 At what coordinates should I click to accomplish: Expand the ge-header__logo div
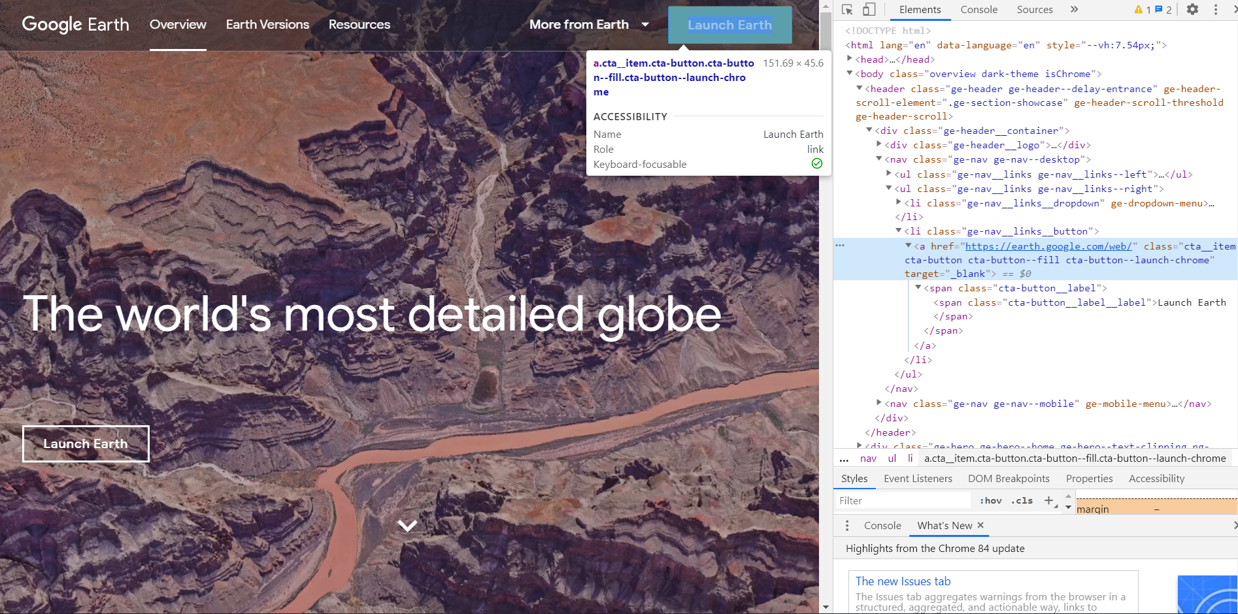tap(879, 144)
